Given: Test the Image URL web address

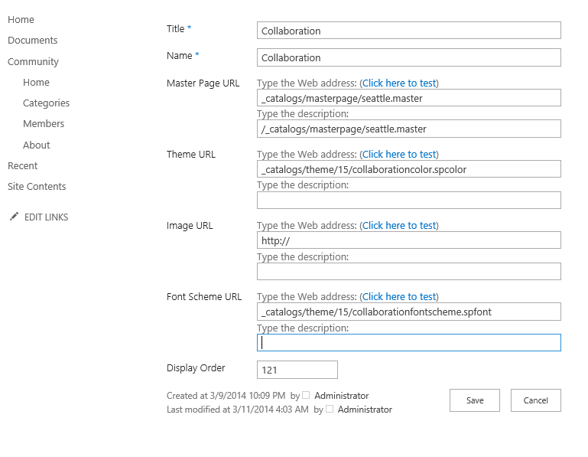Looking at the screenshot, I should [399, 225].
